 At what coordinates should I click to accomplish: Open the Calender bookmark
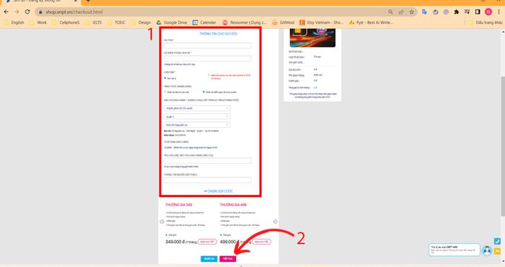[204, 22]
